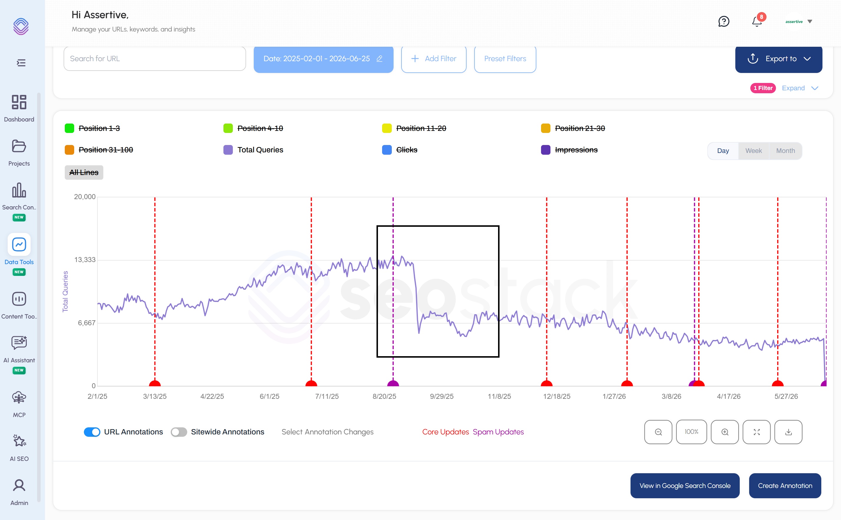
Task: Open the Projects folder icon
Action: coord(19,146)
